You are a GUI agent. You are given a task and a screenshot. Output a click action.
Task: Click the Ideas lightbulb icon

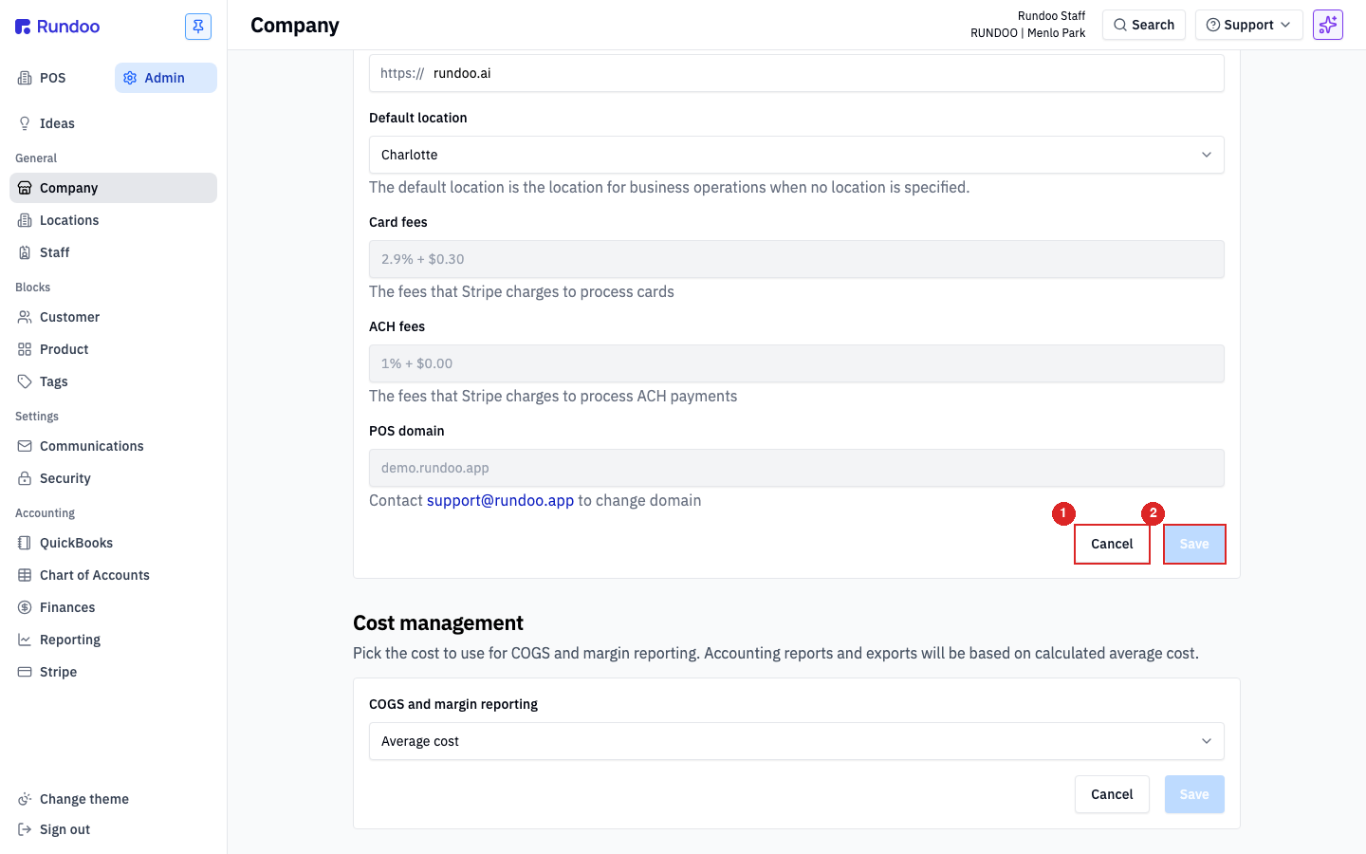point(25,123)
